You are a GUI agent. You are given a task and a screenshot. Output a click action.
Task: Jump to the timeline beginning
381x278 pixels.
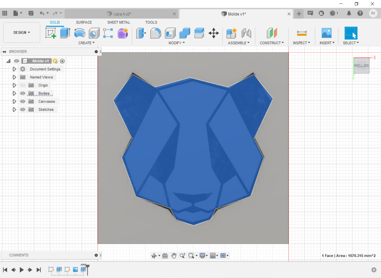click(x=5, y=270)
